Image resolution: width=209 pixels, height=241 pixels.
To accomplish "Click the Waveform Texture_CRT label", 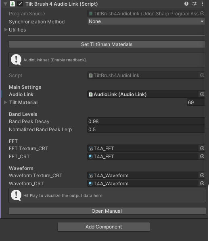I will (x=36, y=176).
